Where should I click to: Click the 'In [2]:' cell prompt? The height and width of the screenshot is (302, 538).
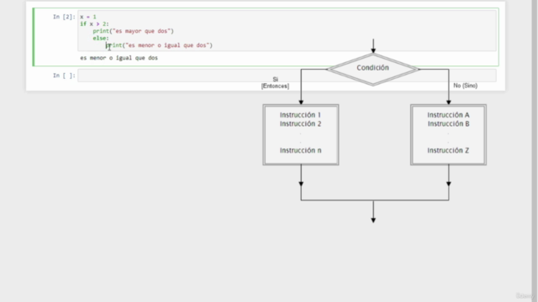point(64,17)
